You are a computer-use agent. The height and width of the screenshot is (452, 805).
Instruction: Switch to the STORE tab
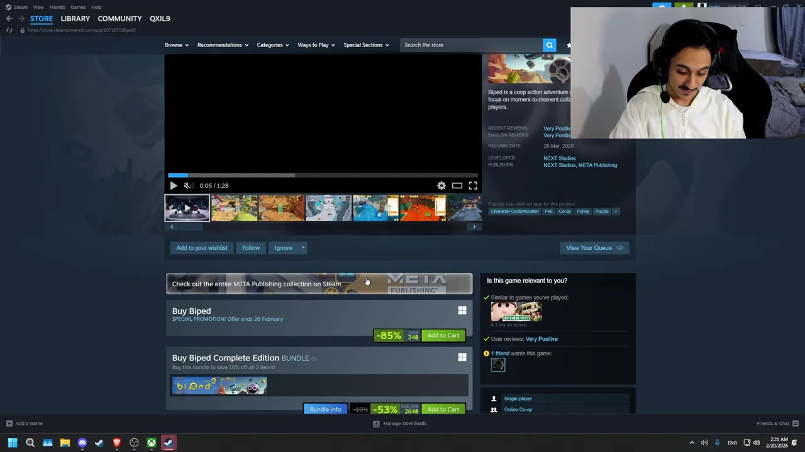[42, 18]
